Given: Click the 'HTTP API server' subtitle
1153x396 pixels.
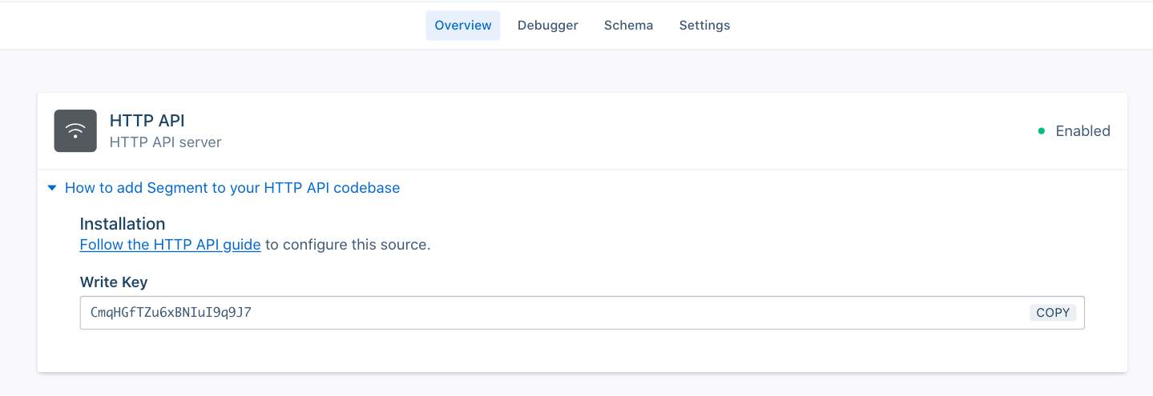Looking at the screenshot, I should [165, 142].
